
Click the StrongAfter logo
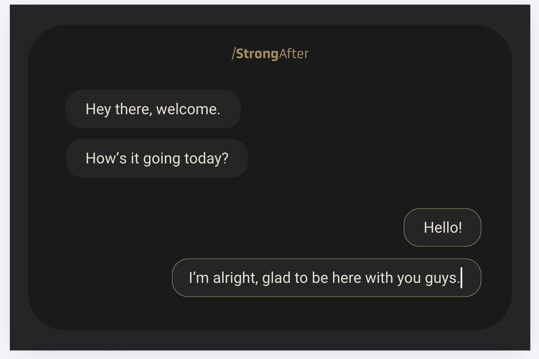pos(270,54)
